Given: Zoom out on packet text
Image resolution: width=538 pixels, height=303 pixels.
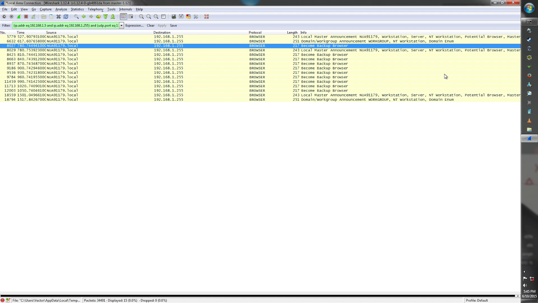Looking at the screenshot, I should [x=149, y=16].
